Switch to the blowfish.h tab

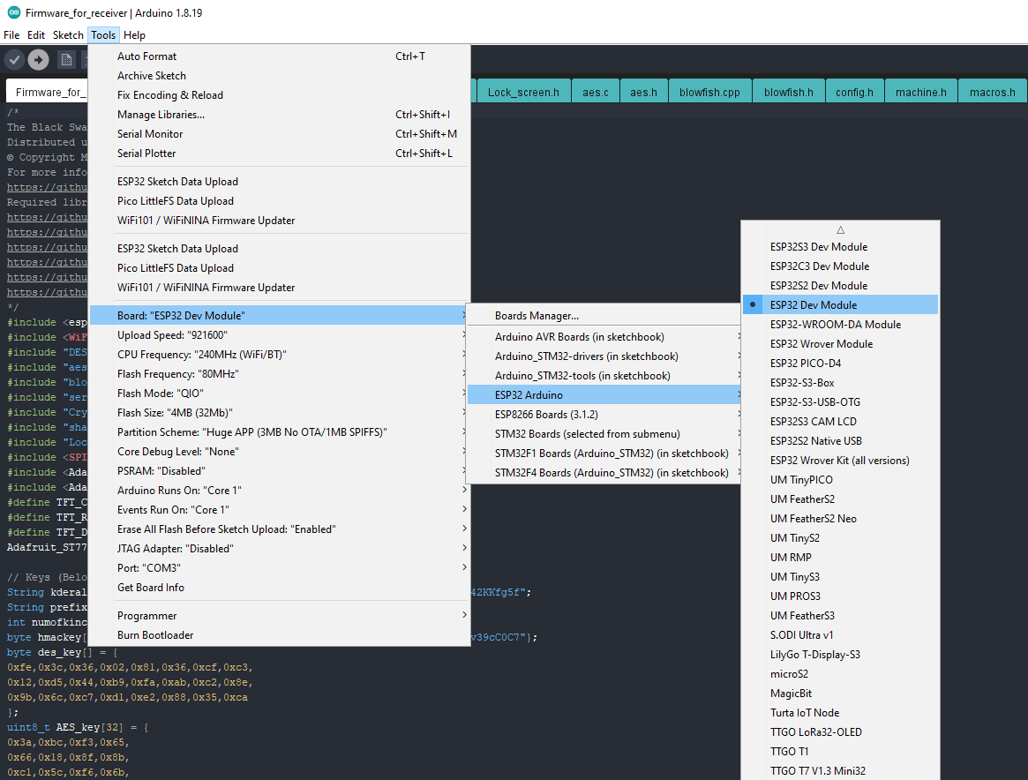click(x=789, y=93)
